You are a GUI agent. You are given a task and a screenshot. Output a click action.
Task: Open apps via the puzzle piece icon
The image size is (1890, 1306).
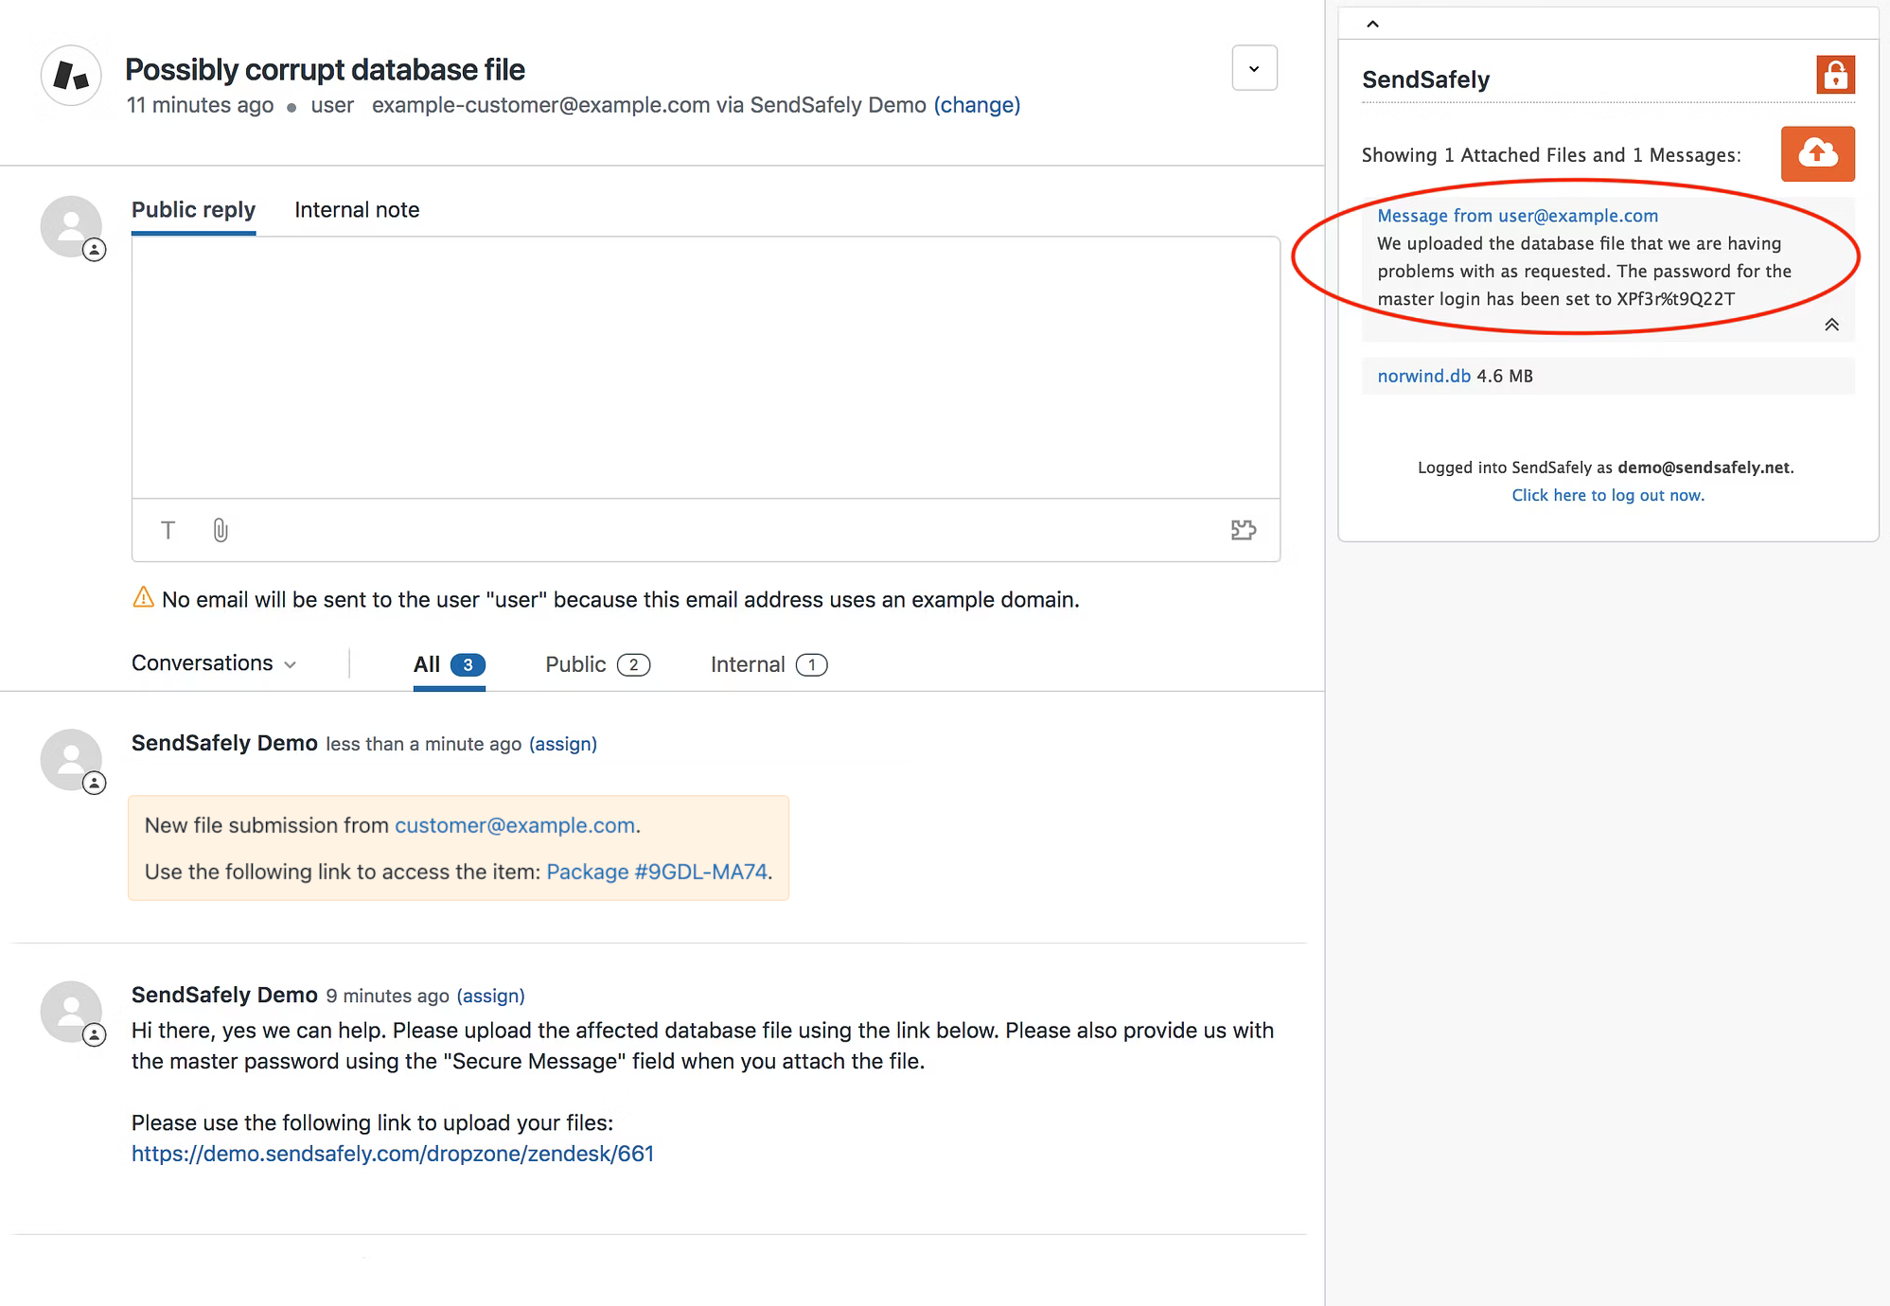point(1243,531)
